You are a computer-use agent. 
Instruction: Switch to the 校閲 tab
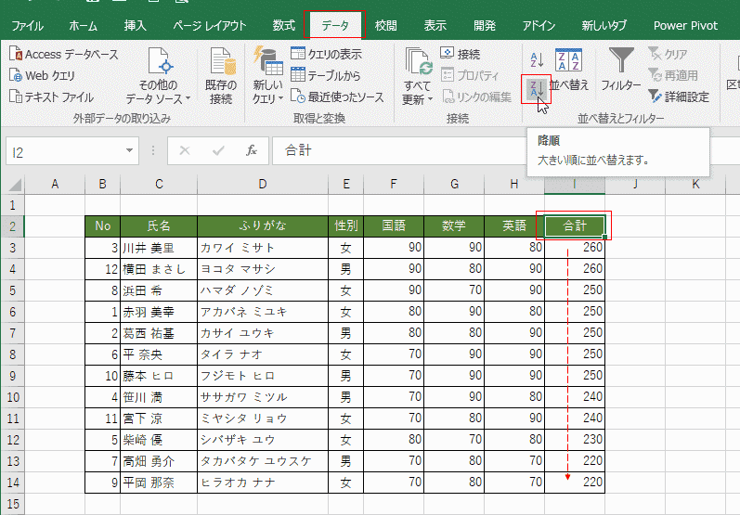[385, 25]
